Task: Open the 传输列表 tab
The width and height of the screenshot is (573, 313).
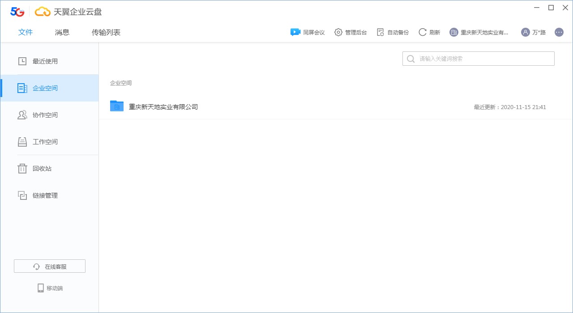Action: click(106, 32)
